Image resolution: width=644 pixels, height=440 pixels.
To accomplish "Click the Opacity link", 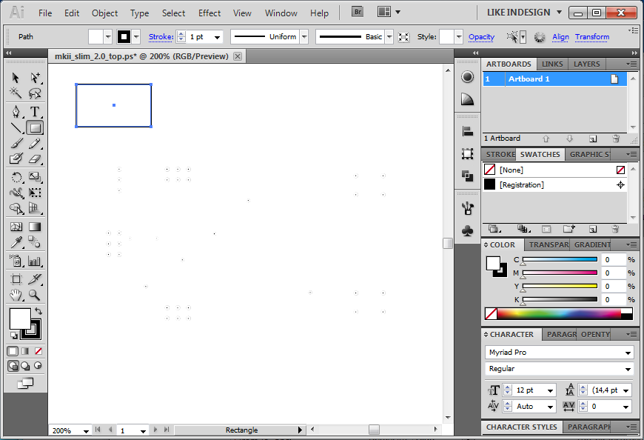I will point(481,36).
